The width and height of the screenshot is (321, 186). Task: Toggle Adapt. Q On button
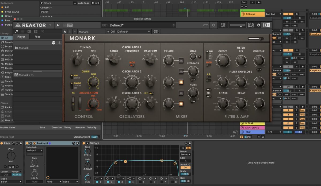[185, 168]
